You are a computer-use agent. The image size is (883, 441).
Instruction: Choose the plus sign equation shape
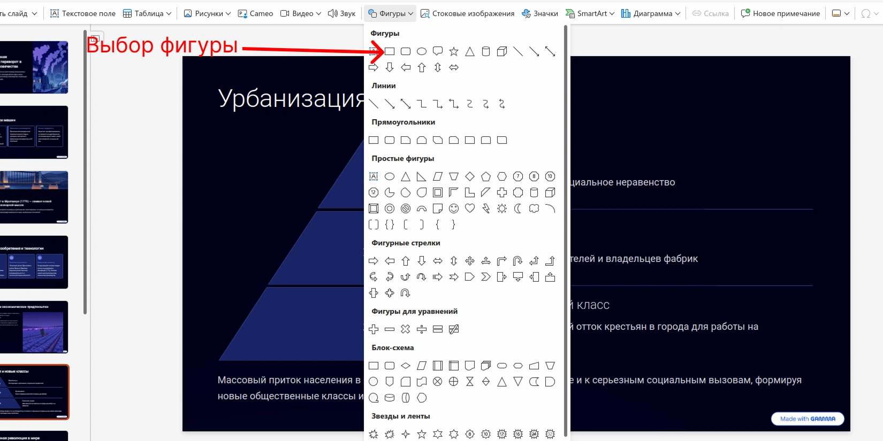[x=374, y=329]
